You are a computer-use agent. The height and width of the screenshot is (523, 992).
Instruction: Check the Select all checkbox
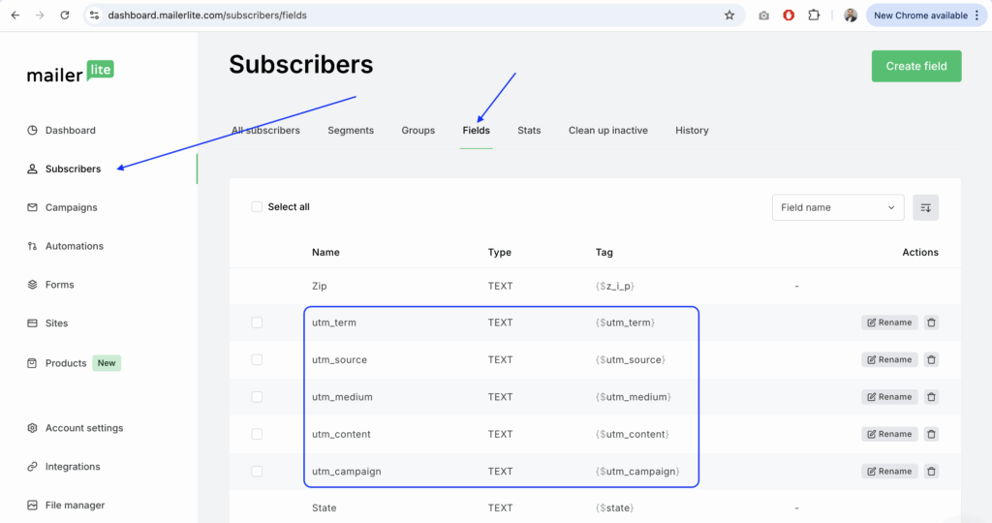point(257,207)
